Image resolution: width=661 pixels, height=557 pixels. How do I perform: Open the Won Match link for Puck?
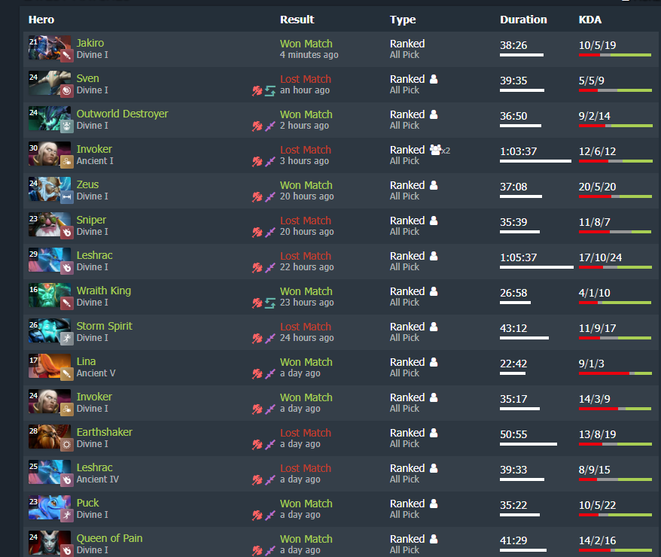[x=306, y=504]
